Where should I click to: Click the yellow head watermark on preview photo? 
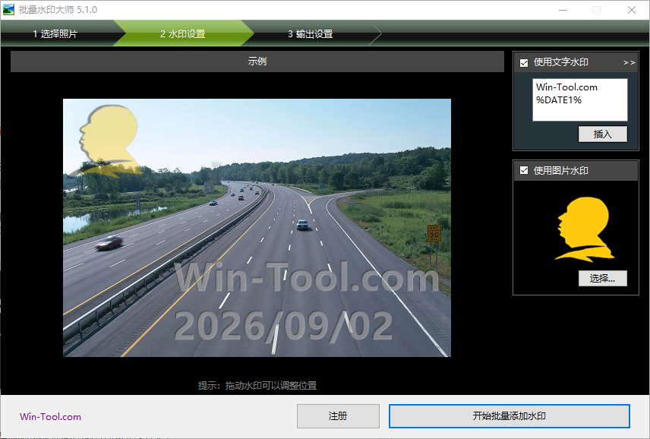point(106,141)
